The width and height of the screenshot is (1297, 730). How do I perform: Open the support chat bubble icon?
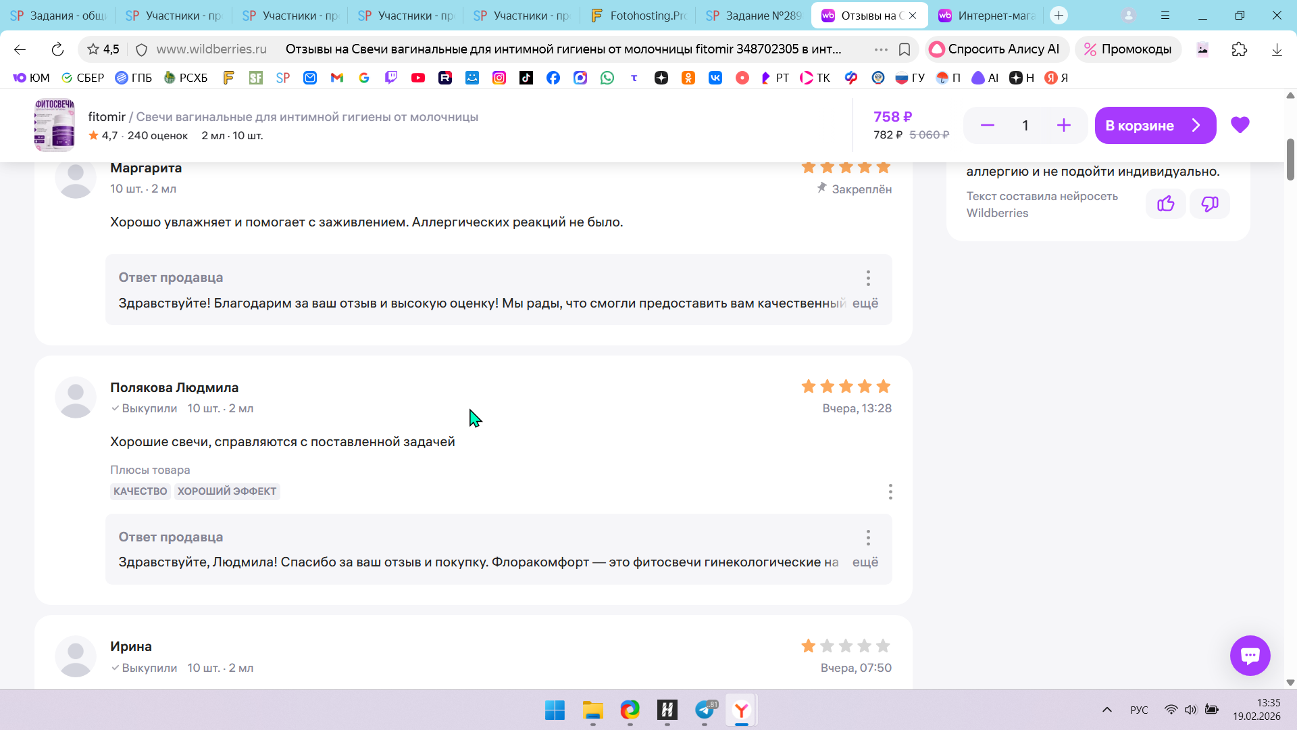1250,655
